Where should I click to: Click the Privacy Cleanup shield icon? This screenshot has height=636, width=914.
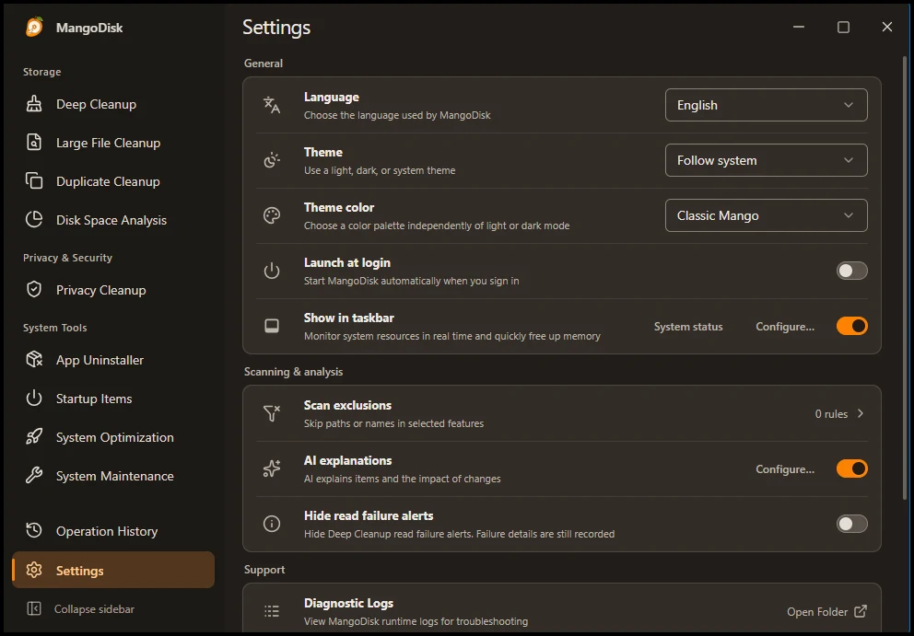[34, 290]
